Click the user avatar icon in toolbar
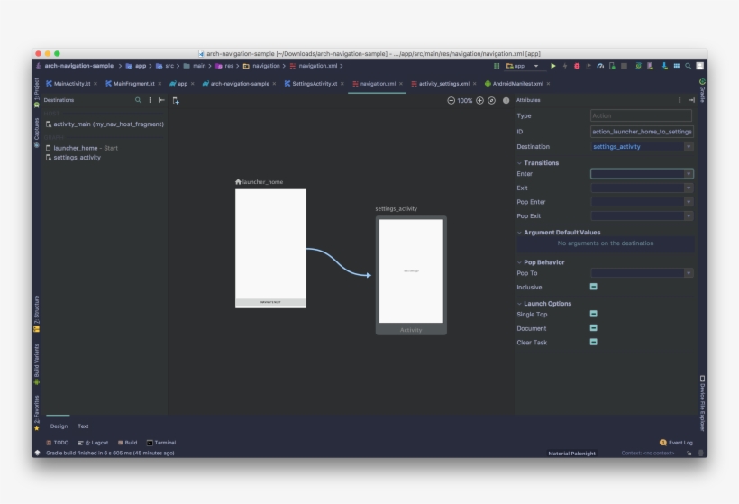Screen dimensions: 739x504 700,66
